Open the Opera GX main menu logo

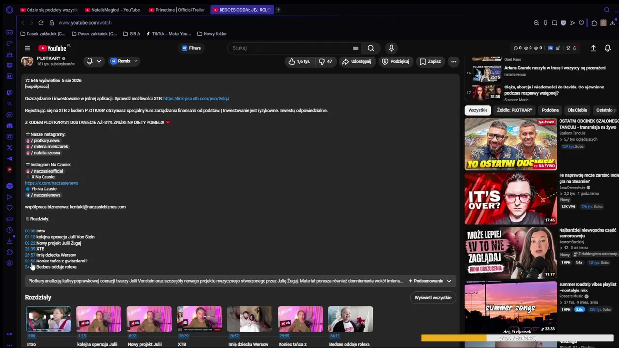coord(9,10)
